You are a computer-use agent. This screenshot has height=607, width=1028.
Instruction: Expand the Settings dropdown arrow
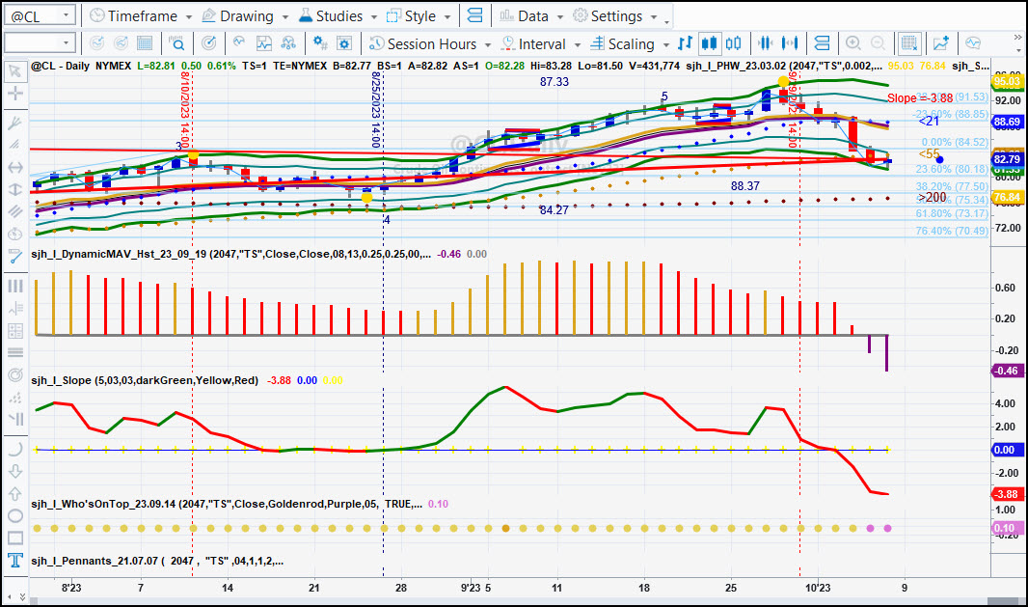pyautogui.click(x=654, y=16)
